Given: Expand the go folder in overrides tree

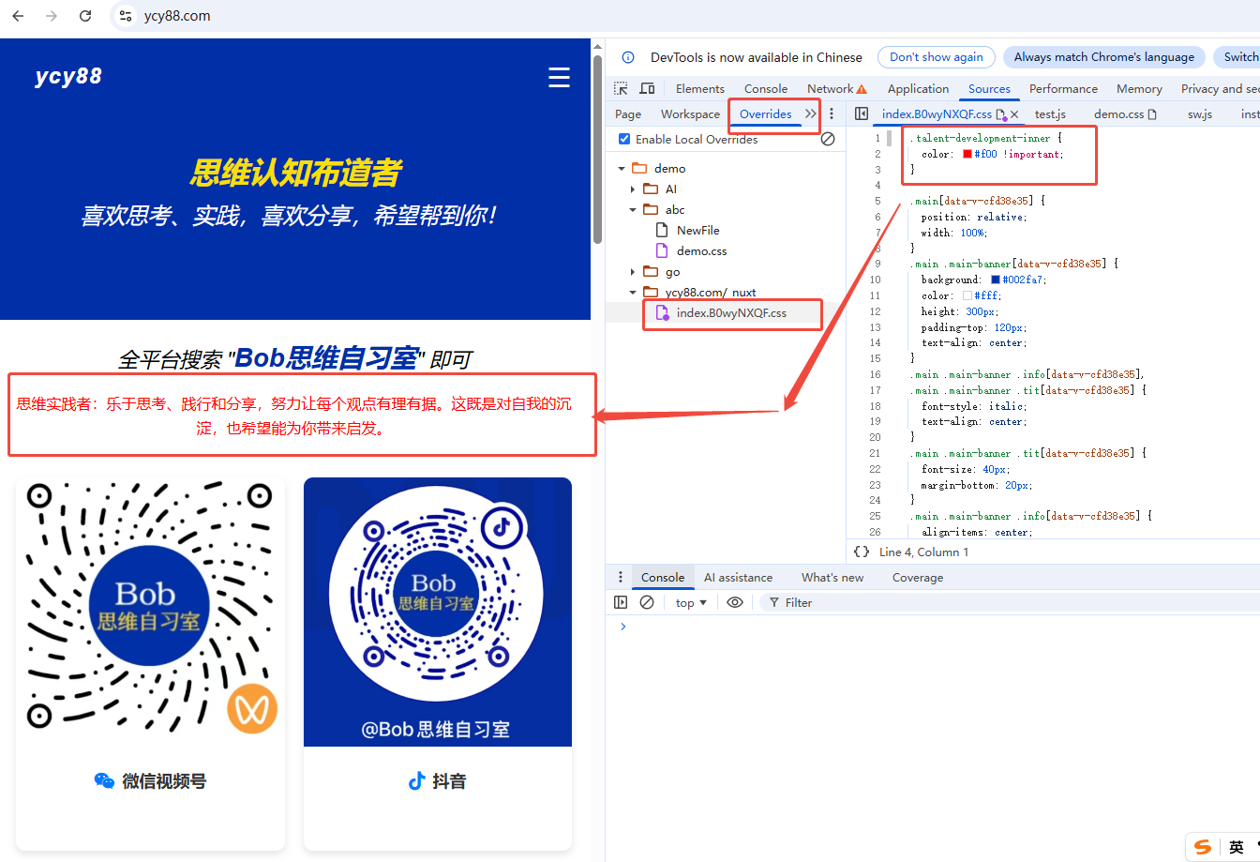Looking at the screenshot, I should (x=633, y=272).
